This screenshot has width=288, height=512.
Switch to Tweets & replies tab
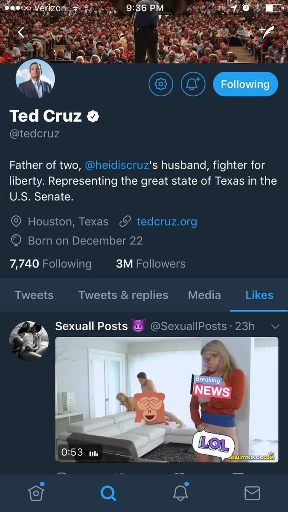123,295
